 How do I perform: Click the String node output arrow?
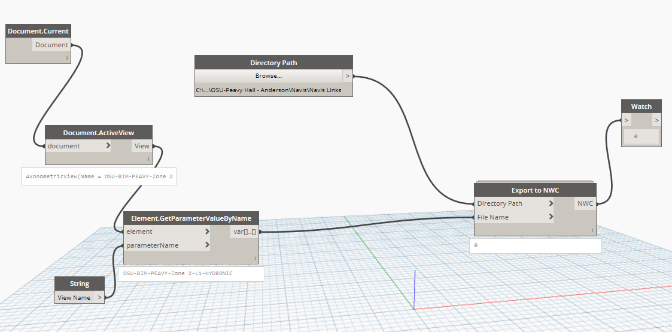[99, 297]
